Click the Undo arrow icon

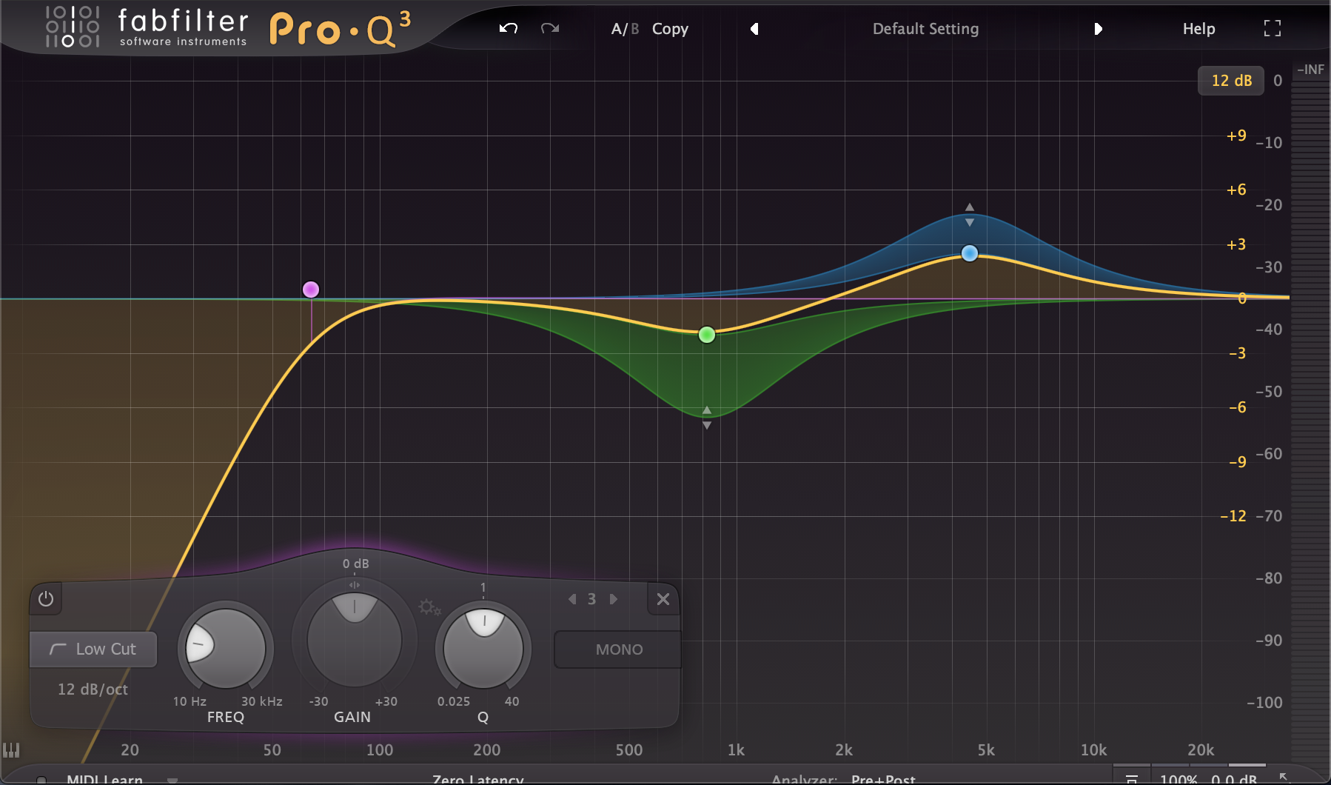509,29
